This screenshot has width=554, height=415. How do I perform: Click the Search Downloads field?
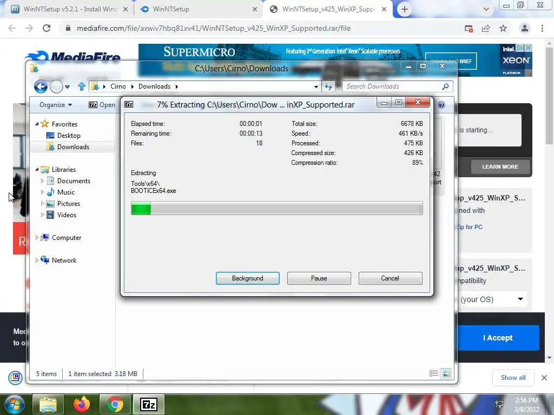(x=392, y=86)
